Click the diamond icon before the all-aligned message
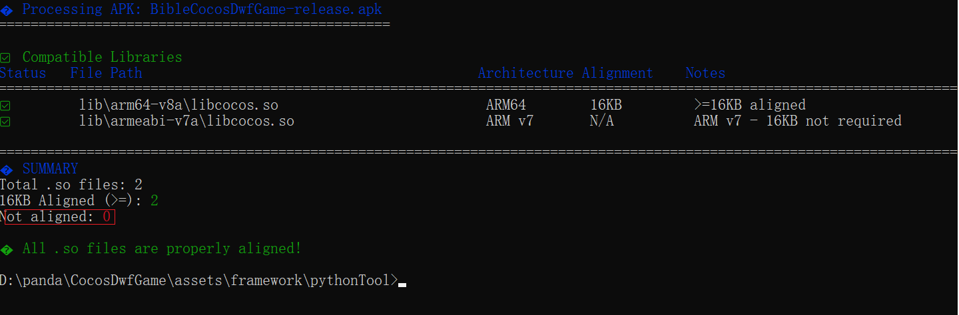The height and width of the screenshot is (315, 959). coord(6,249)
